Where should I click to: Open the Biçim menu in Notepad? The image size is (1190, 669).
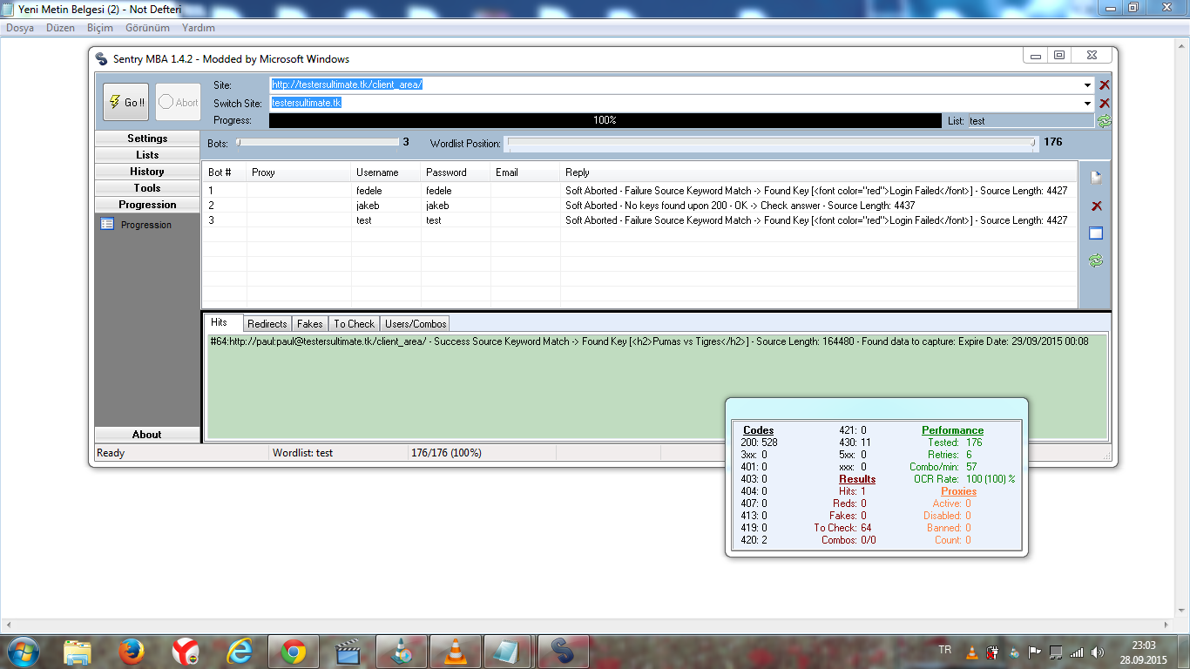pyautogui.click(x=99, y=28)
